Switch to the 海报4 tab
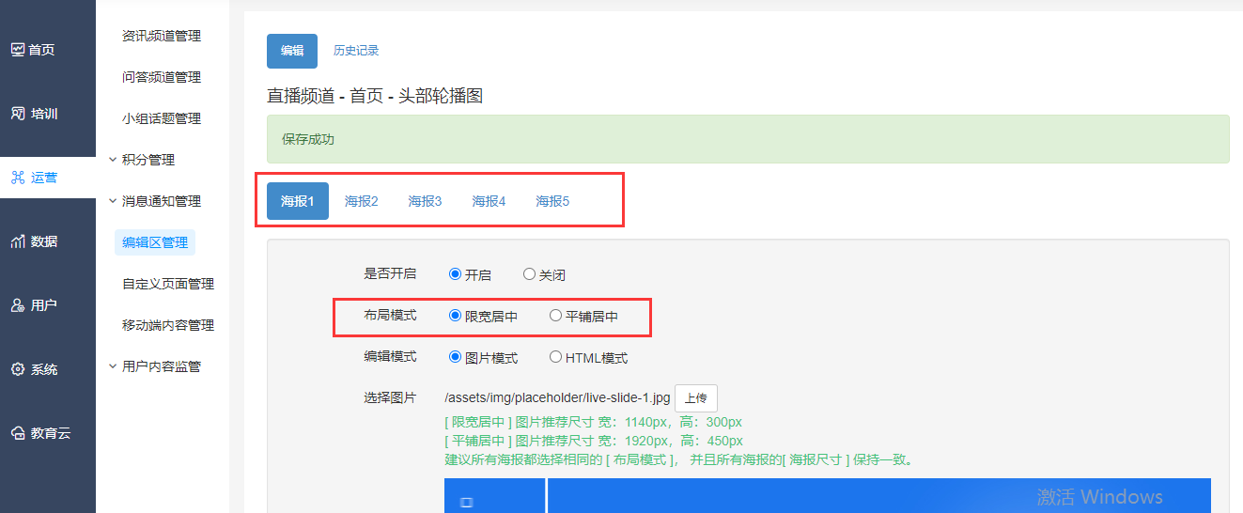Screen dimensions: 1243x513 489,201
